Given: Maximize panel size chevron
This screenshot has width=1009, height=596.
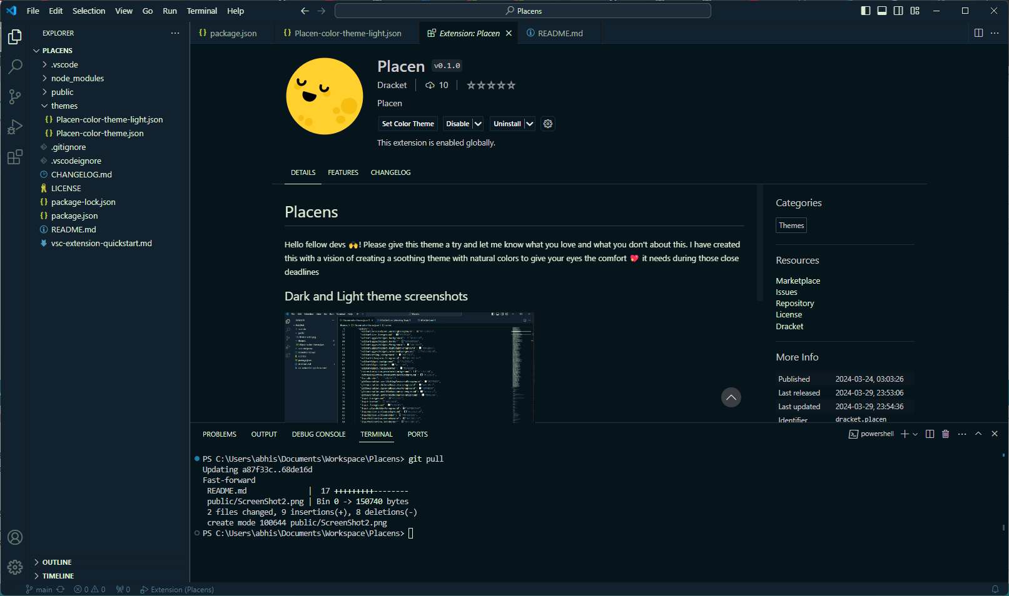Looking at the screenshot, I should (978, 434).
